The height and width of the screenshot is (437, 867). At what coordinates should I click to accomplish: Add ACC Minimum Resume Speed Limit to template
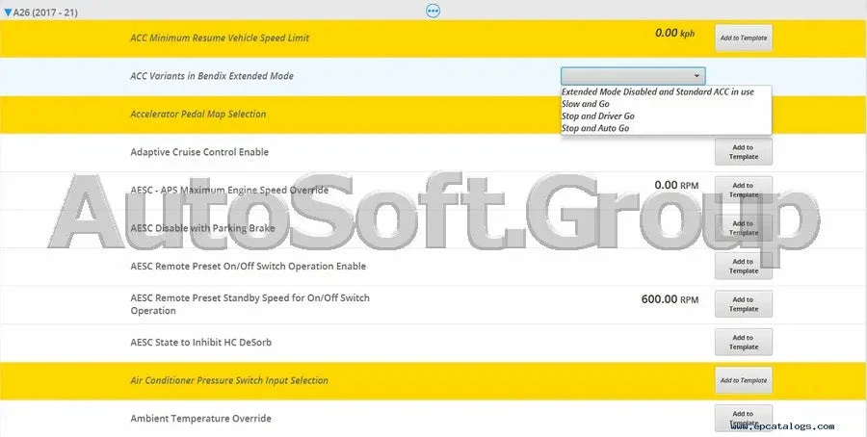743,39
